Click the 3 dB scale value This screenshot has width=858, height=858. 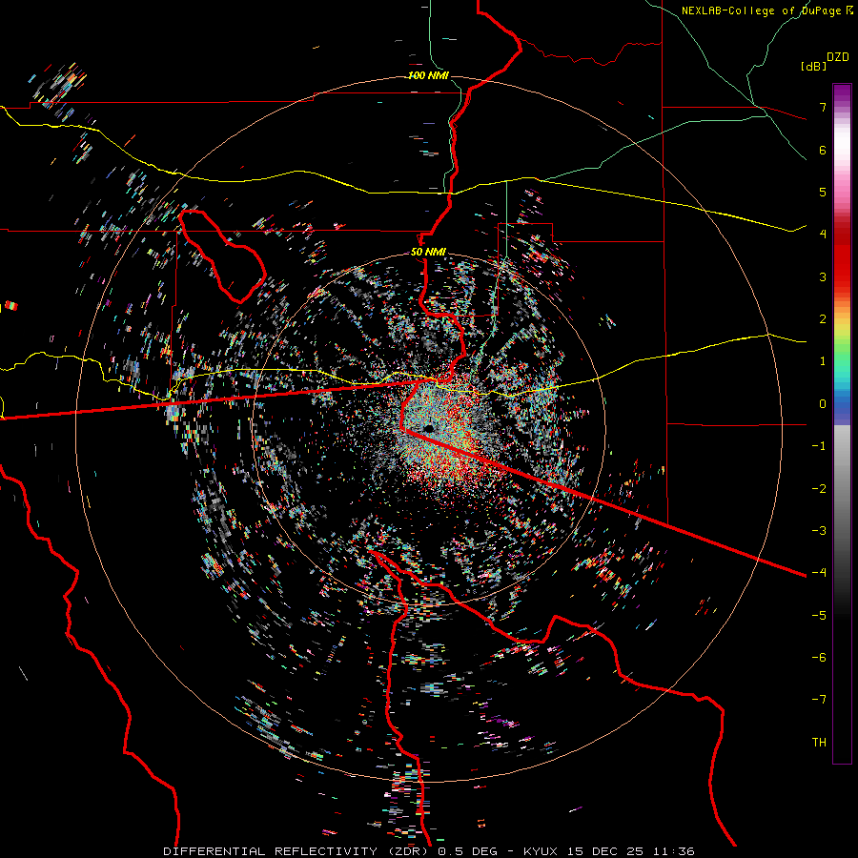tap(823, 276)
